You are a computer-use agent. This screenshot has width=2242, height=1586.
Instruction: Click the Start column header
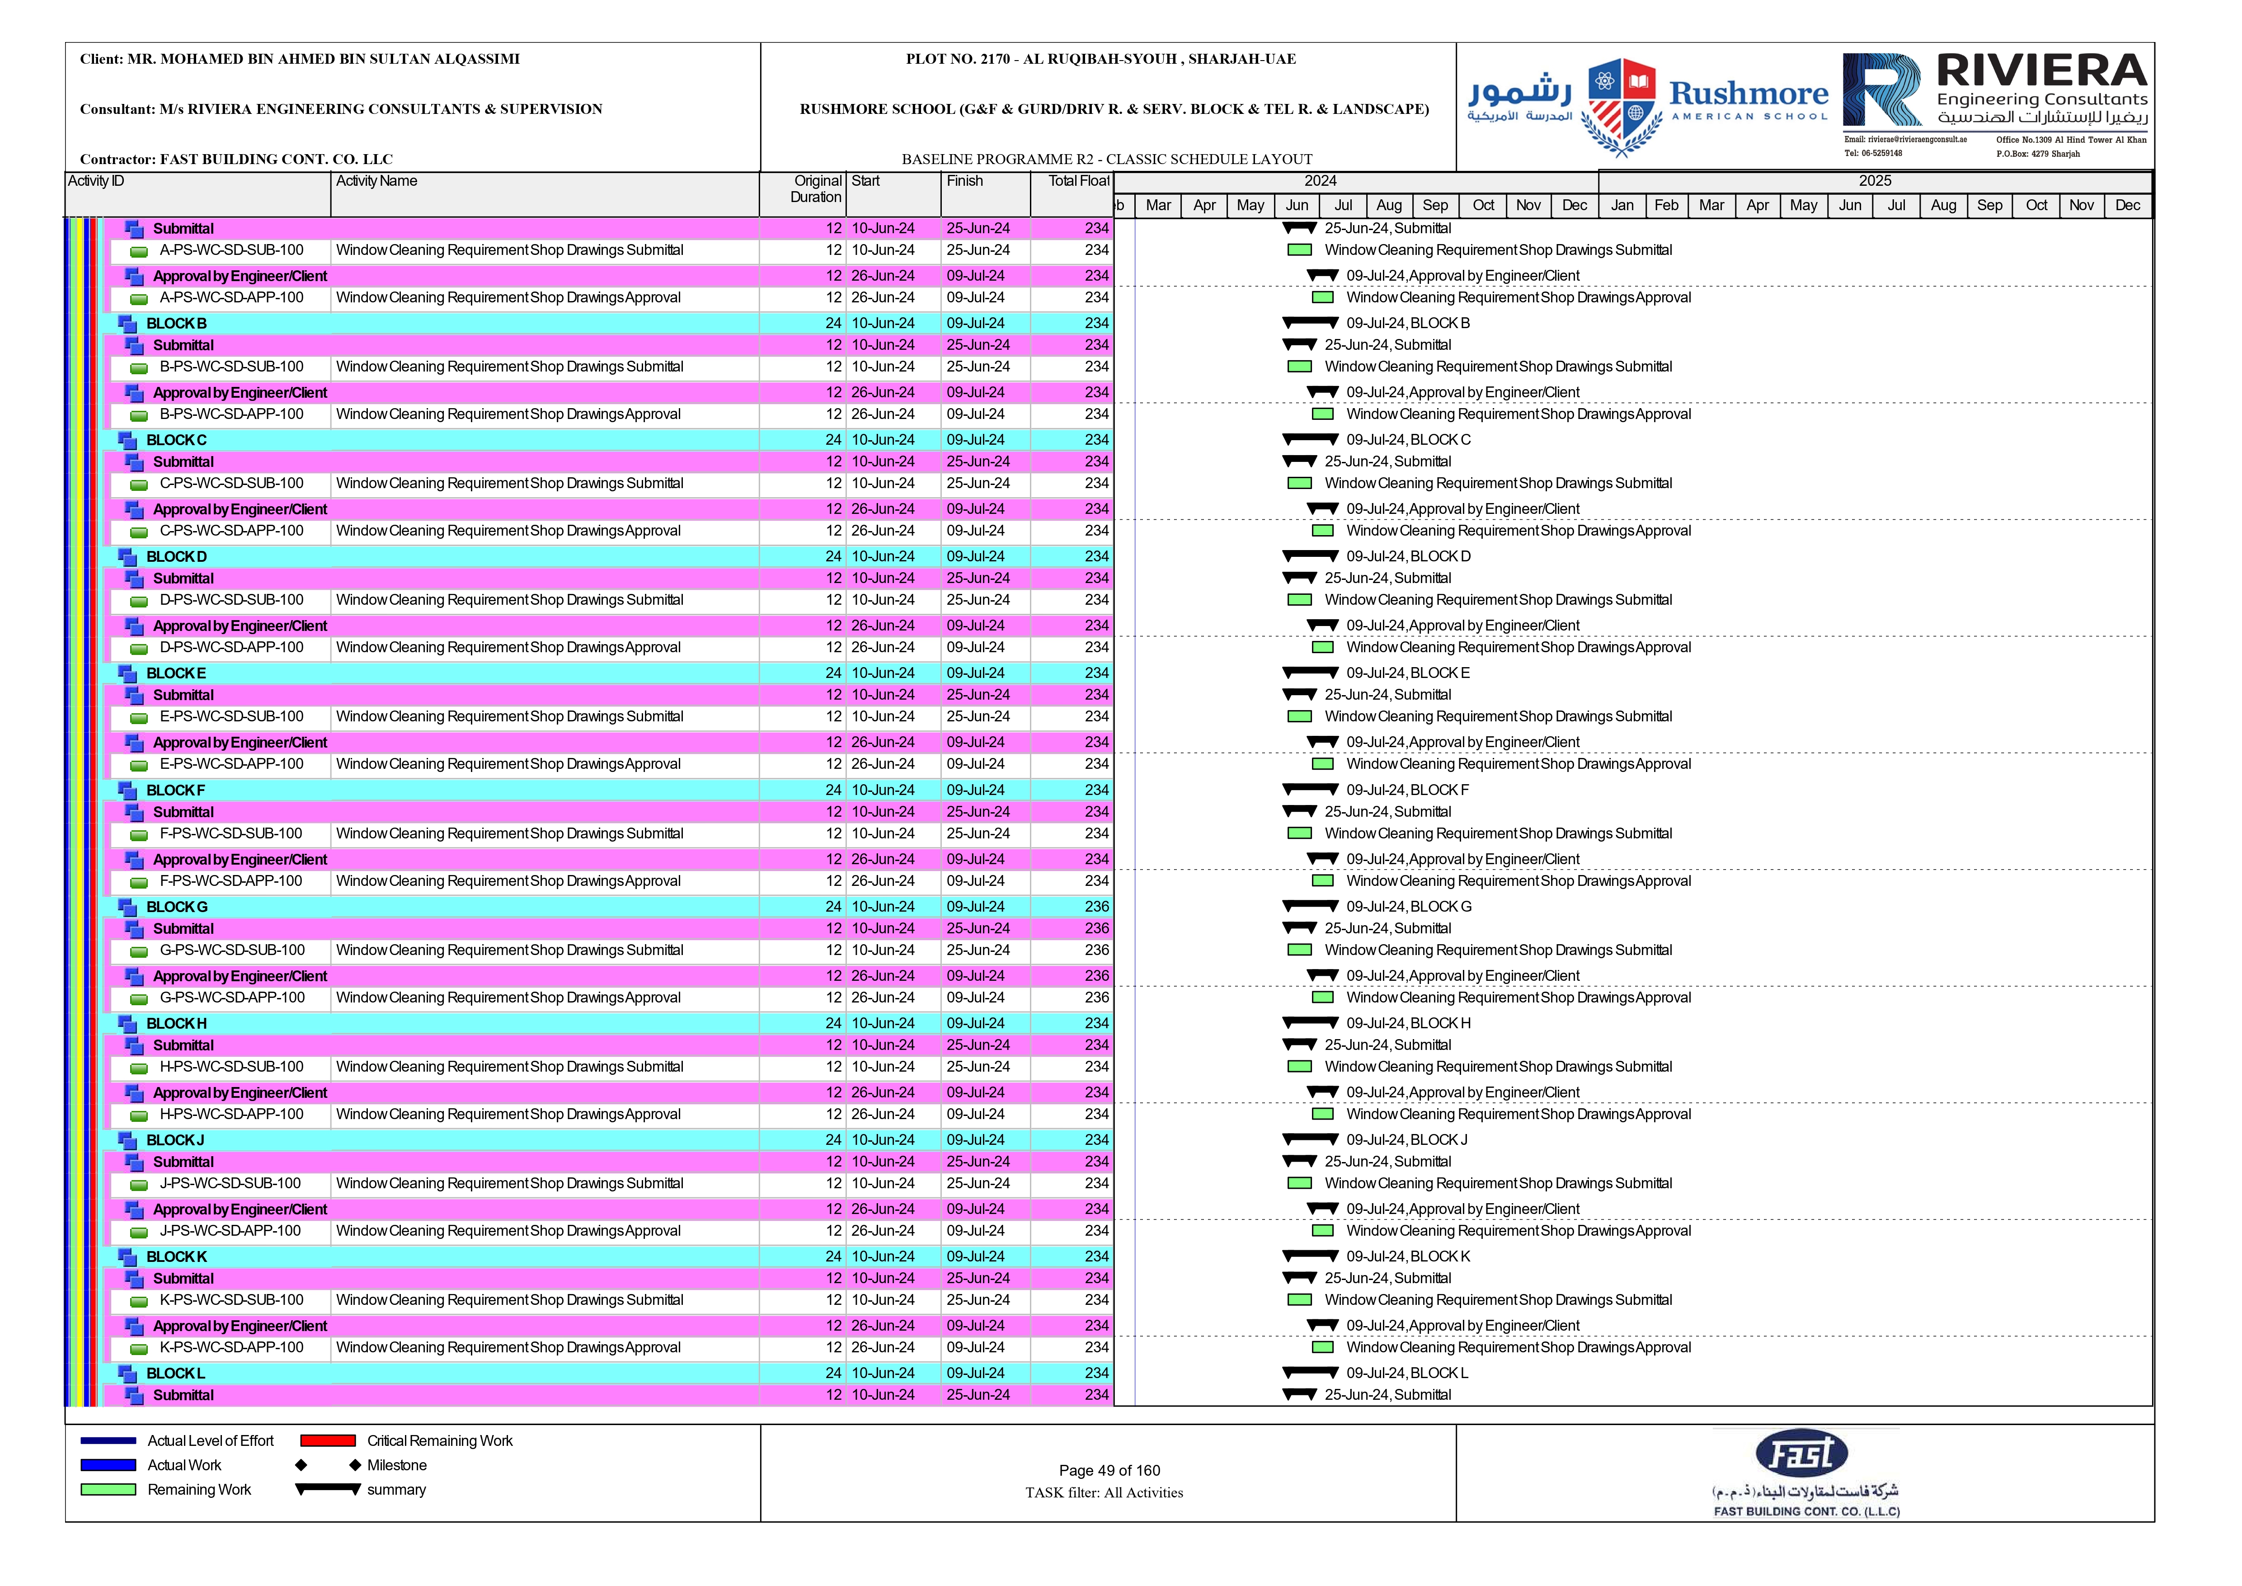point(893,194)
